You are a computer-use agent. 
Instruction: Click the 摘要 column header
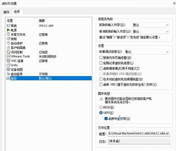coord(42,21)
